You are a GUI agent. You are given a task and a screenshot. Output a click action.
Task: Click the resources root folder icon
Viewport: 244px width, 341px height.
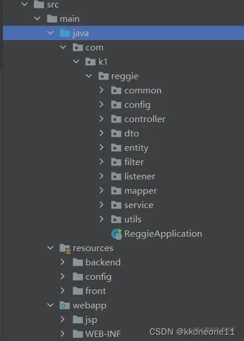pyautogui.click(x=65, y=248)
